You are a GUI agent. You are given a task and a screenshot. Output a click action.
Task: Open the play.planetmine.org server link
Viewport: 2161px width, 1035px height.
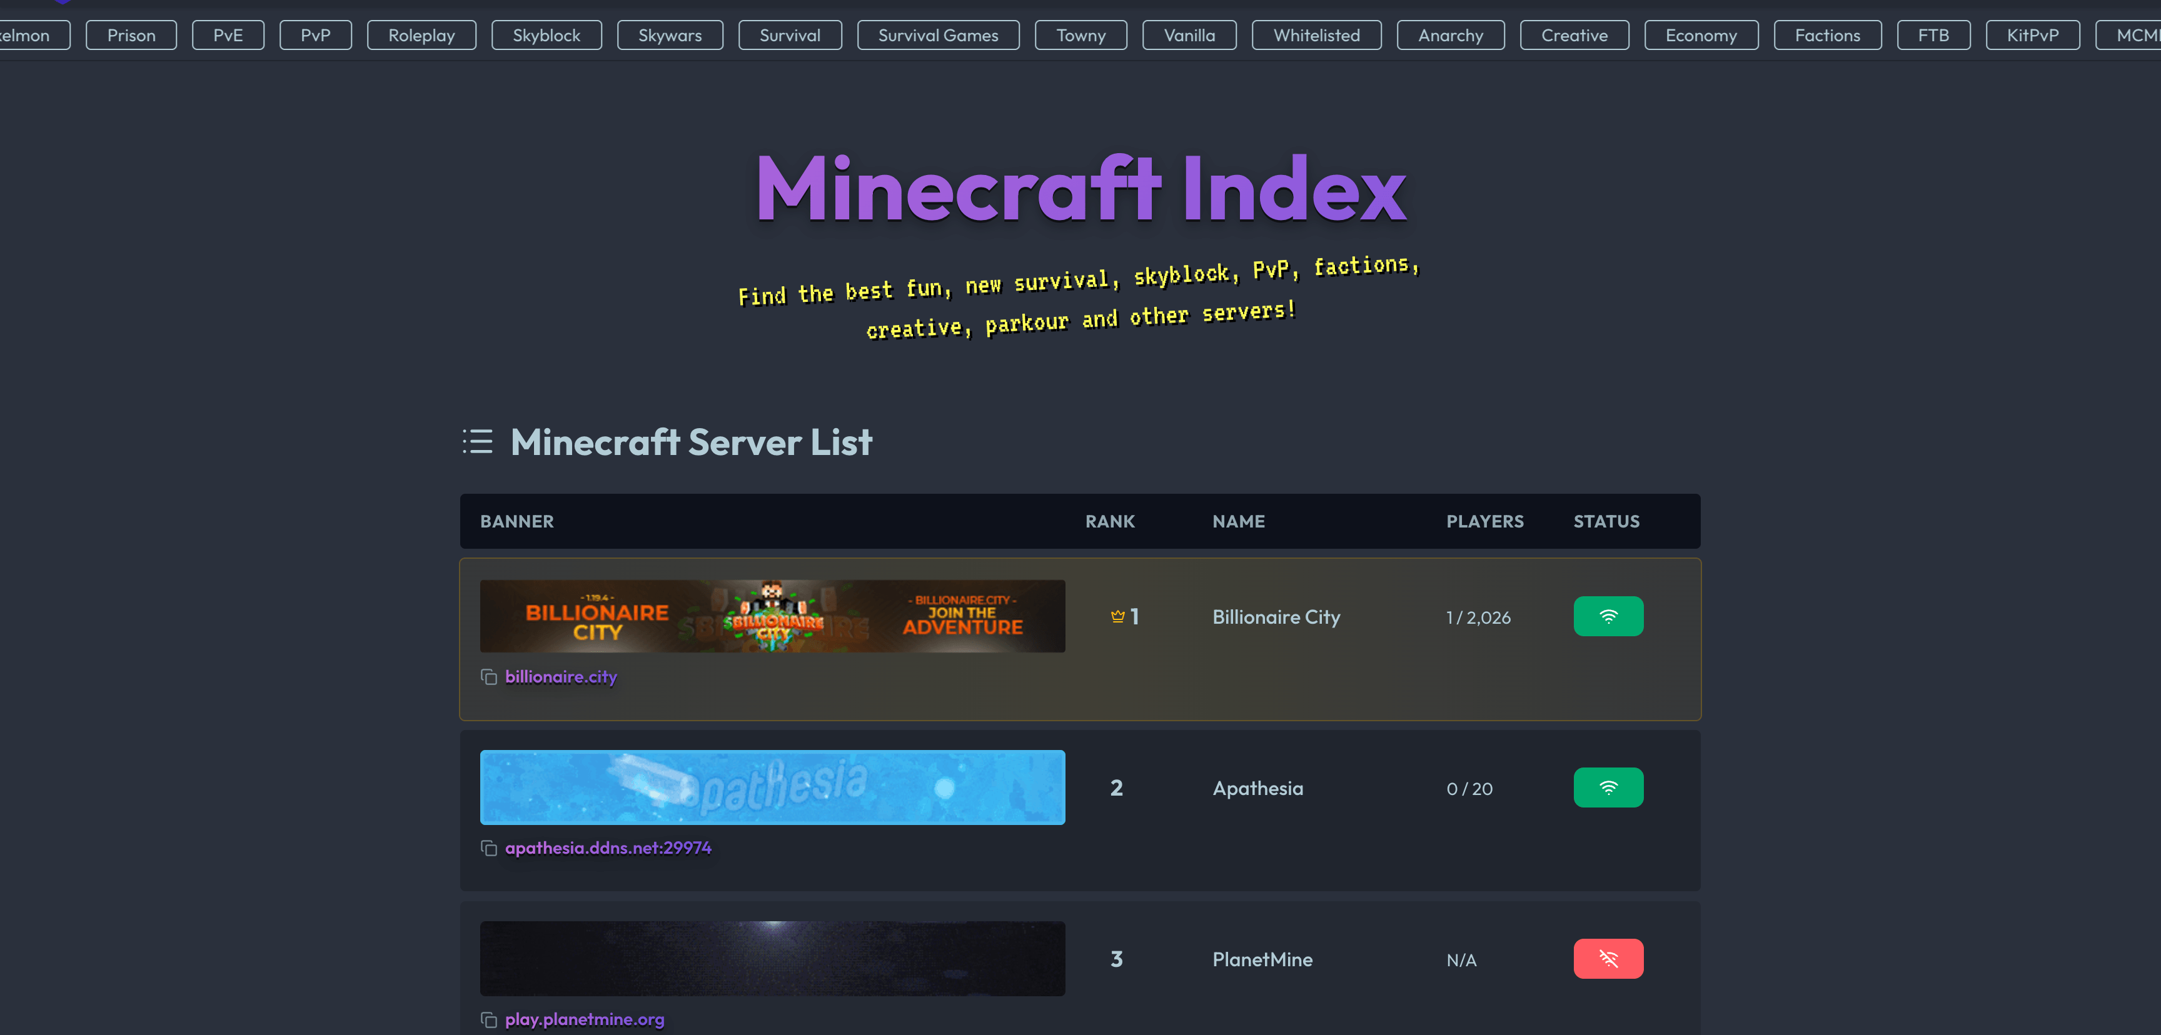pyautogui.click(x=585, y=1019)
